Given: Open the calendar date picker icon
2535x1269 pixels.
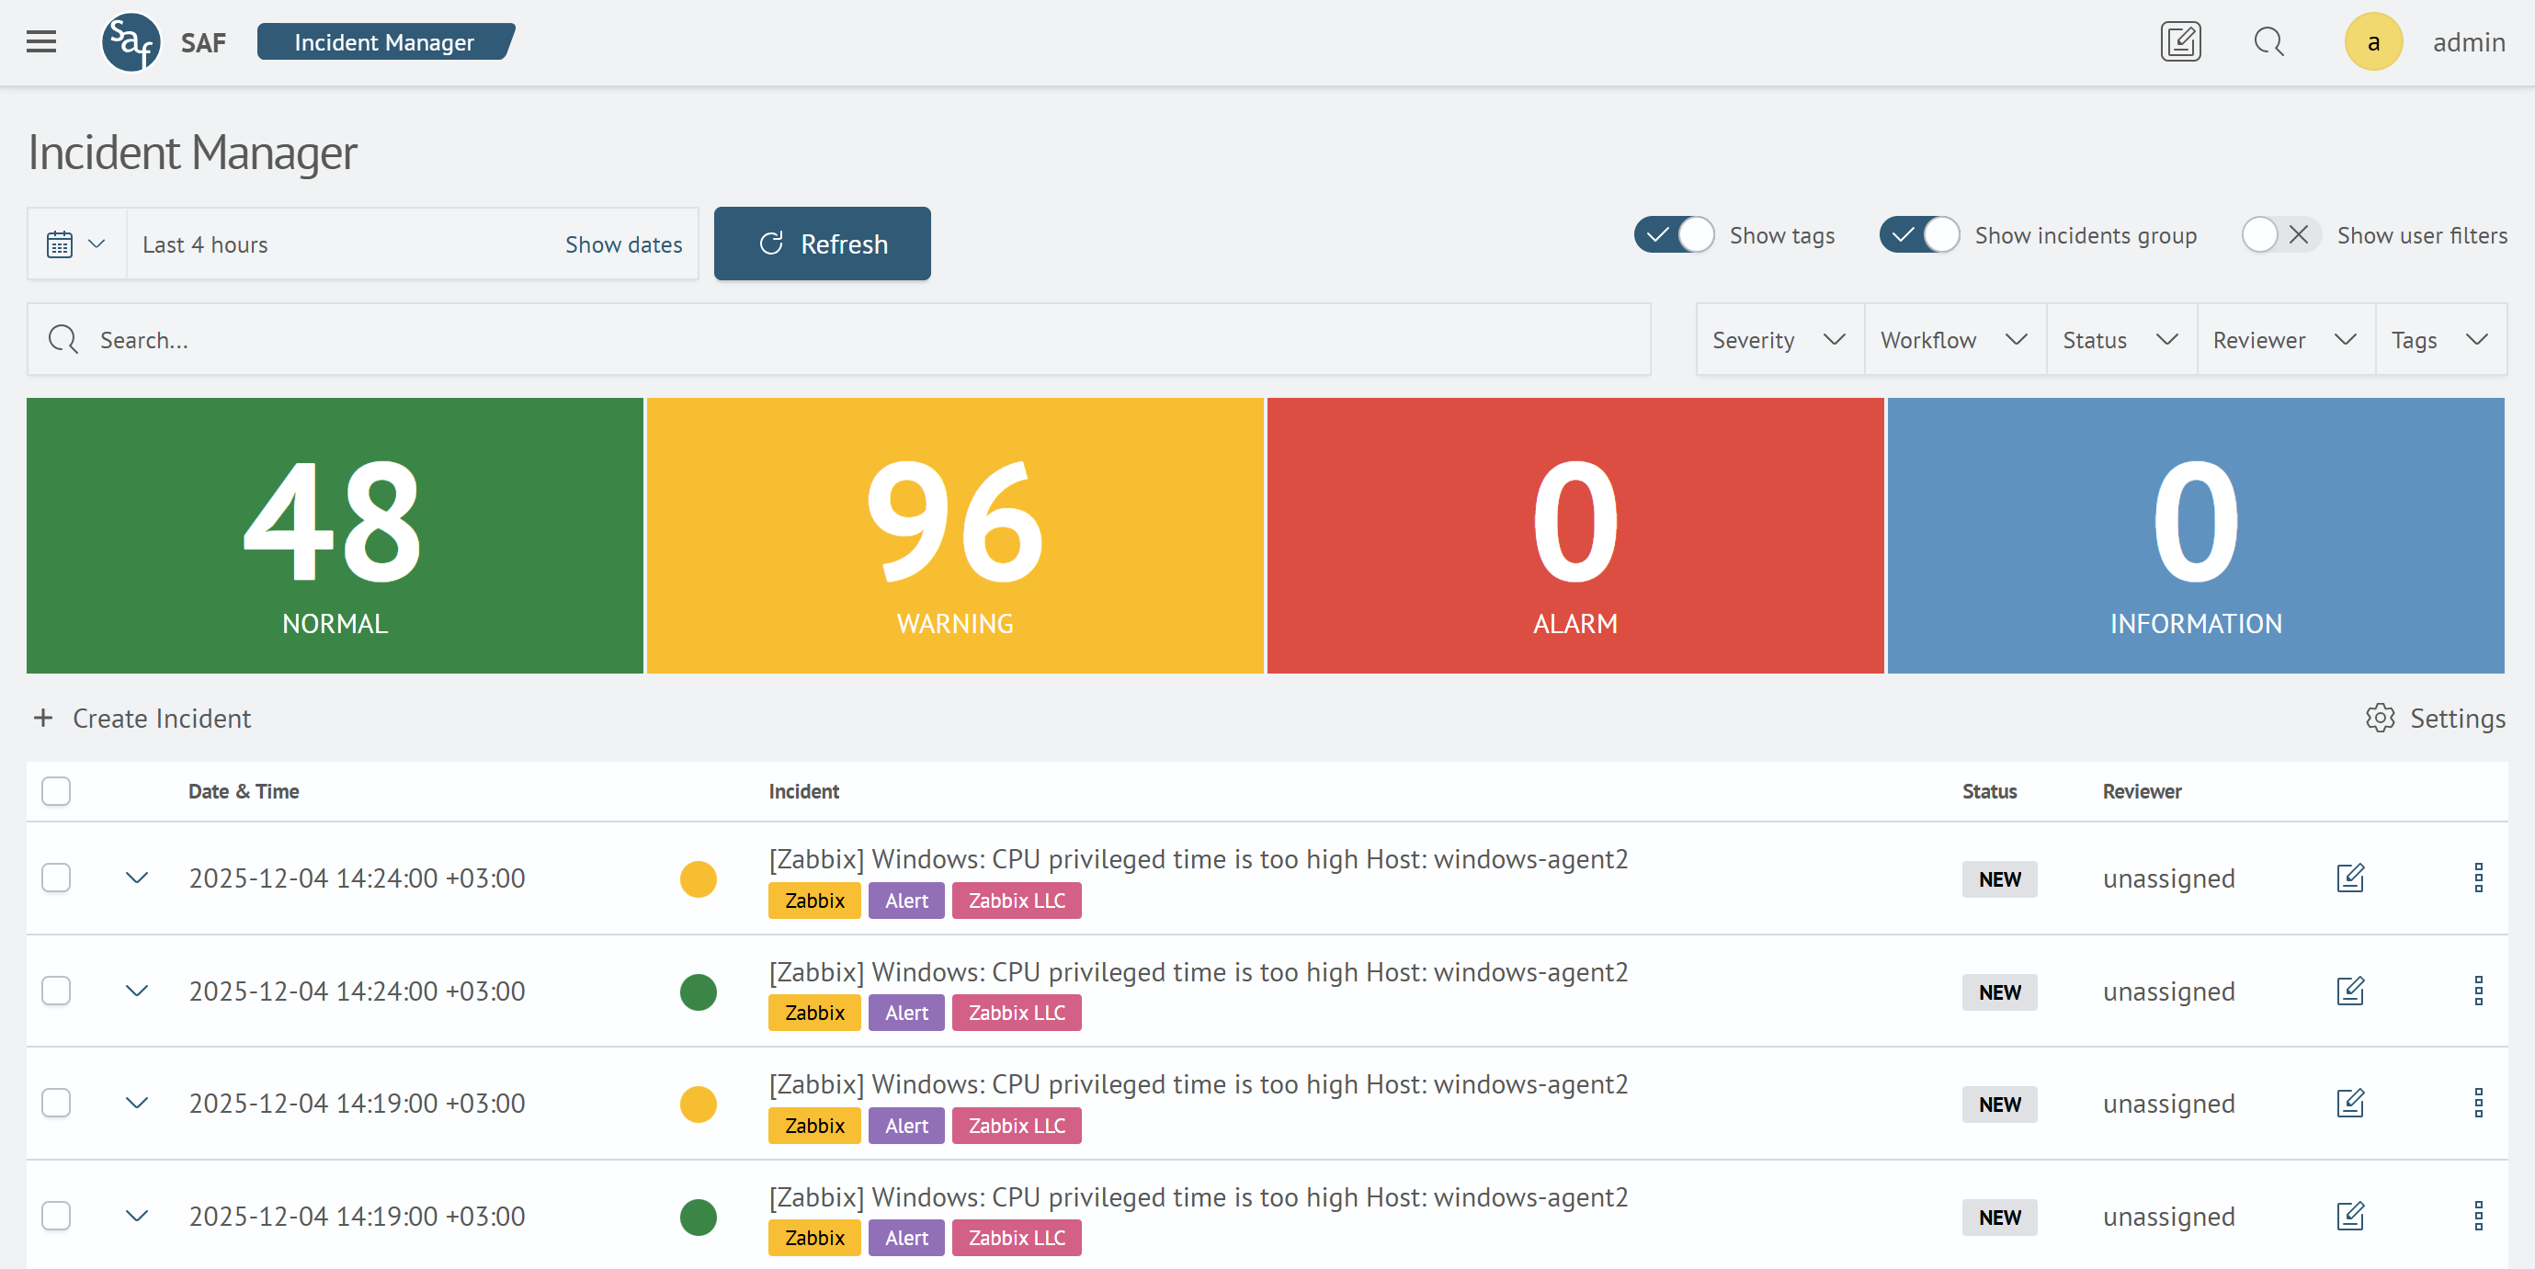Looking at the screenshot, I should [x=61, y=243].
